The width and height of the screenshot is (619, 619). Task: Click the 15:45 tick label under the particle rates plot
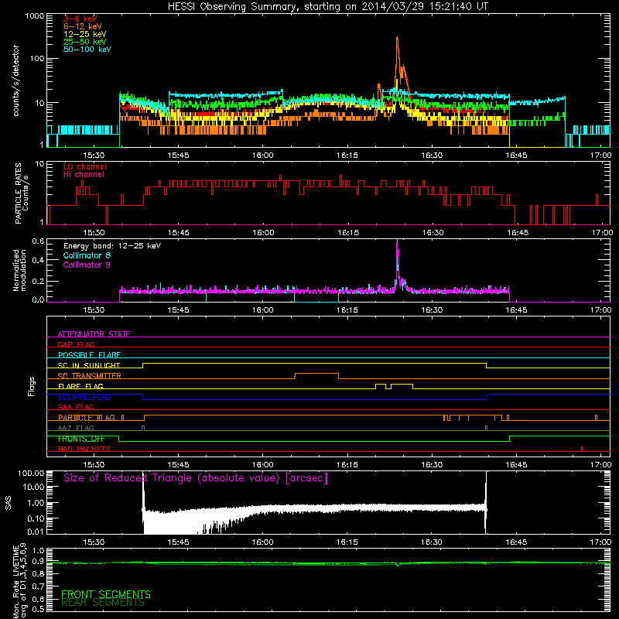click(178, 233)
